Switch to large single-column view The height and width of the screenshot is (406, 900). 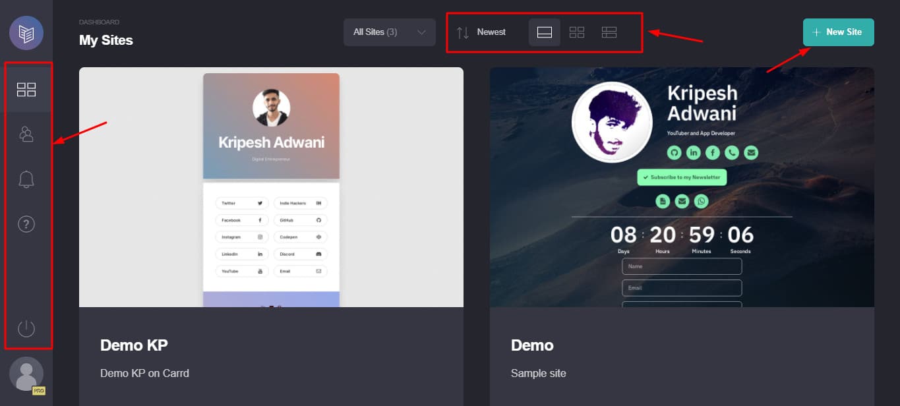coord(545,32)
